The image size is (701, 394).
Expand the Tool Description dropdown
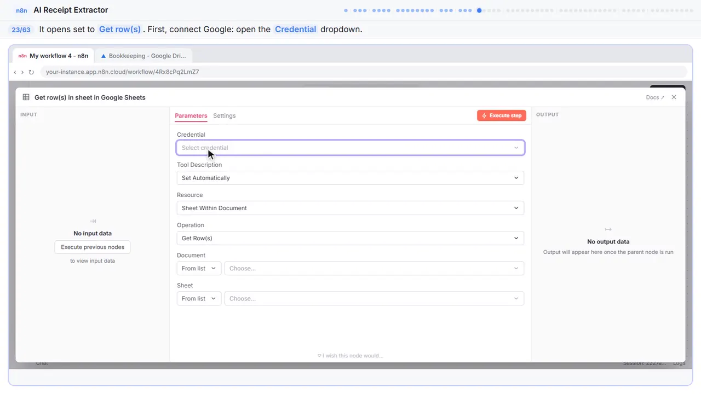pyautogui.click(x=350, y=178)
